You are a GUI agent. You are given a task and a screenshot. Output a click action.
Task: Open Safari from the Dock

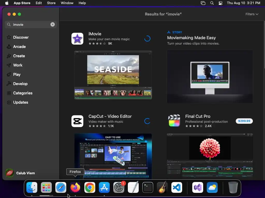click(61, 187)
